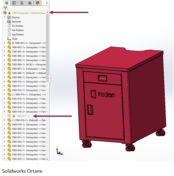Open the DisplayManager color sphere tab

coord(37,3)
